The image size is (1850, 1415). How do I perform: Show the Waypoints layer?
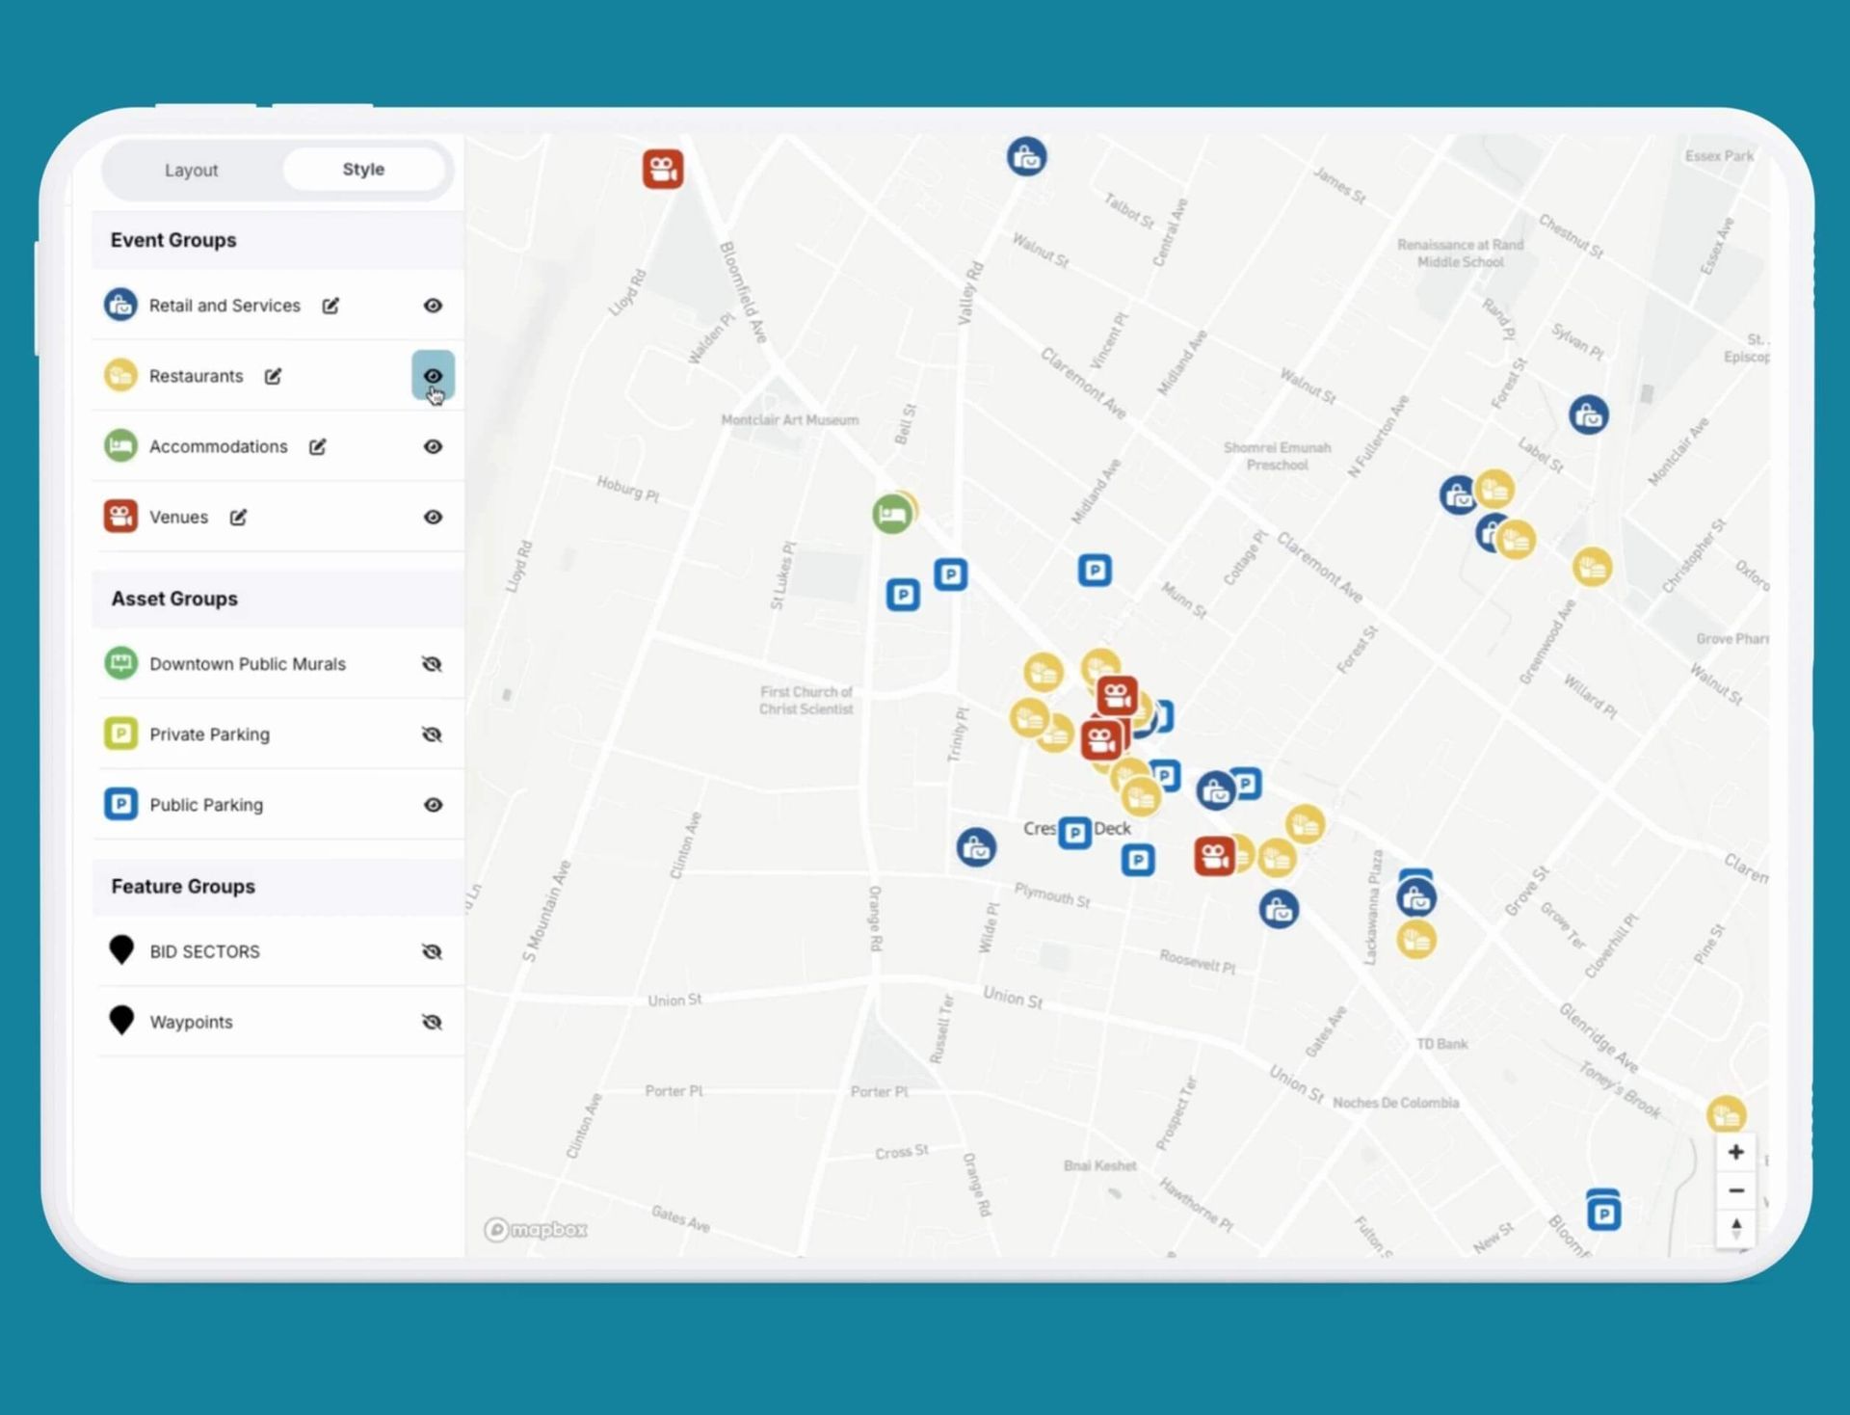tap(433, 1022)
